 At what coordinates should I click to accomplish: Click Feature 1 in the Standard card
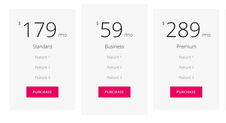[43, 57]
